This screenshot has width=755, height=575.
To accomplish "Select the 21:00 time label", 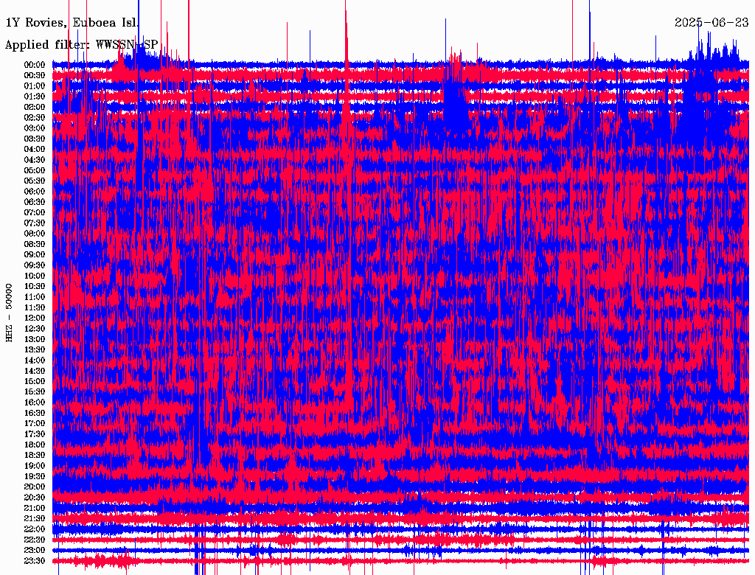I will 35,508.
